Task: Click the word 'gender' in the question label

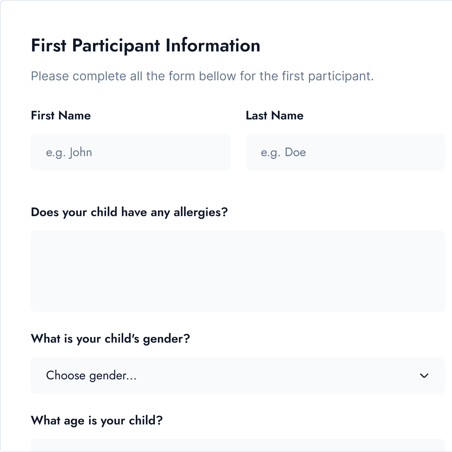Action: [166, 339]
